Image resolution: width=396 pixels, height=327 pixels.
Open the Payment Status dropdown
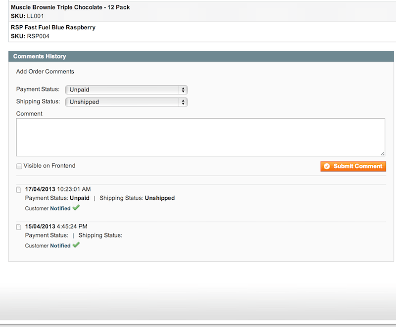[x=126, y=90]
